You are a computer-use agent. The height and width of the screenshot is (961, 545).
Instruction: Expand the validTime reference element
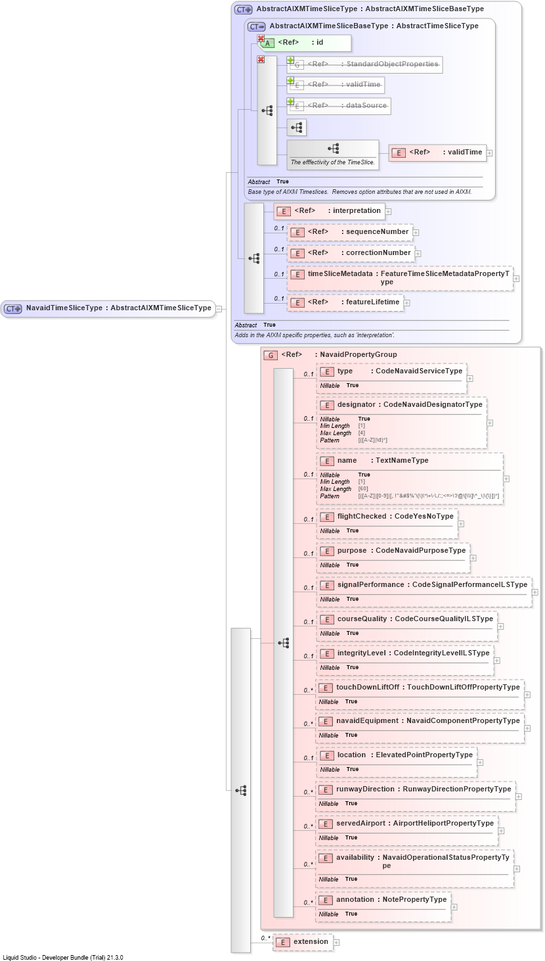click(x=490, y=153)
